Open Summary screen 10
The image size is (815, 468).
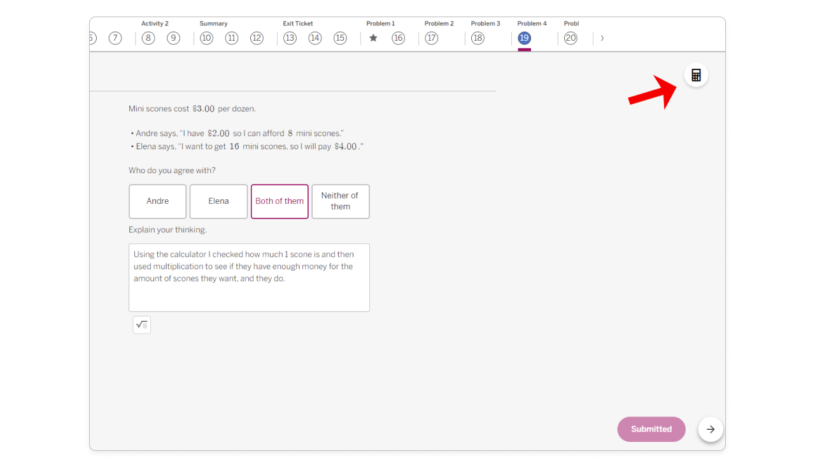pos(206,38)
